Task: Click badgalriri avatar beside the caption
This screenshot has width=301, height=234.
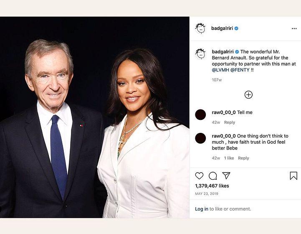Action: click(200, 53)
